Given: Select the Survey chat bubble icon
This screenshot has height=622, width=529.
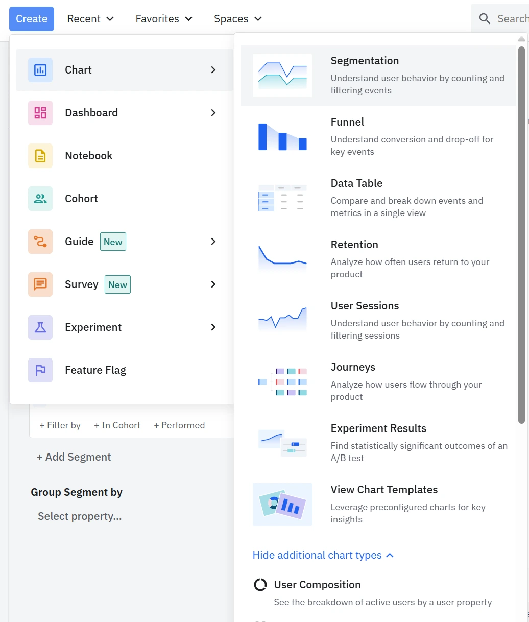Looking at the screenshot, I should tap(40, 284).
